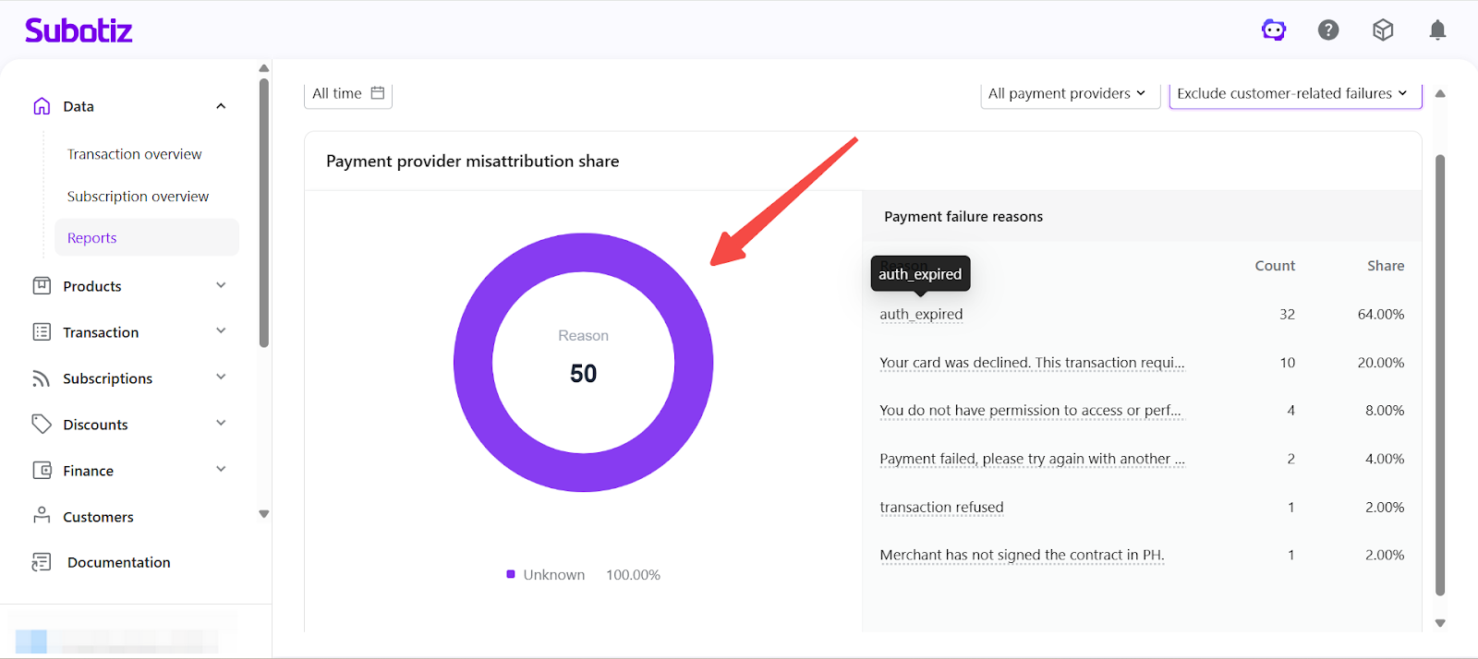The height and width of the screenshot is (659, 1478).
Task: Click the Subotiz logo
Action: (x=79, y=30)
